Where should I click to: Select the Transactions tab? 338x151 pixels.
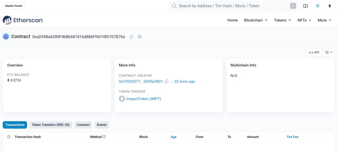15,125
